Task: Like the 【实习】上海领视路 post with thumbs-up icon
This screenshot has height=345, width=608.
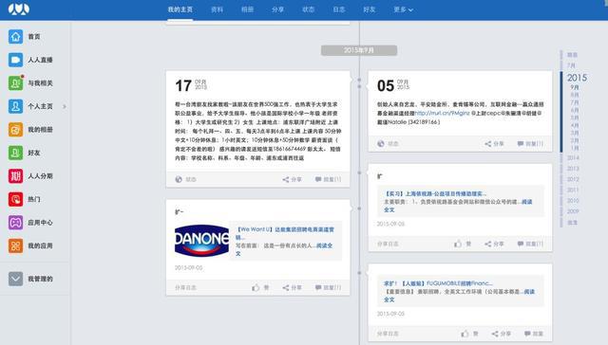Action: point(458,244)
